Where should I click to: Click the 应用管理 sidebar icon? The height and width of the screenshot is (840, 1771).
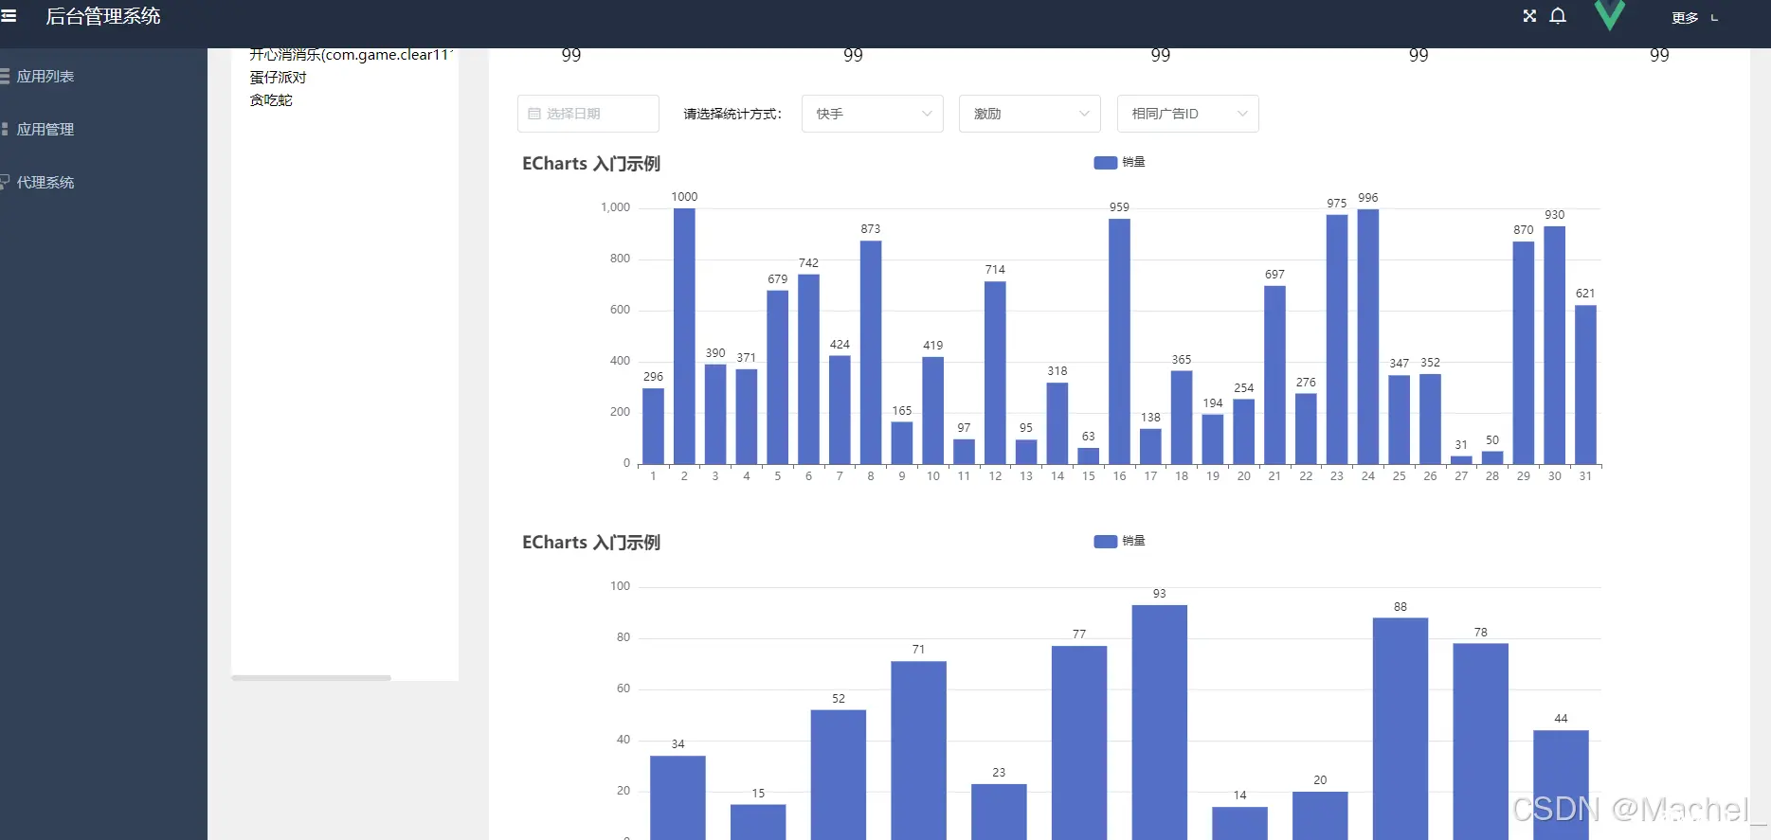[x=5, y=129]
